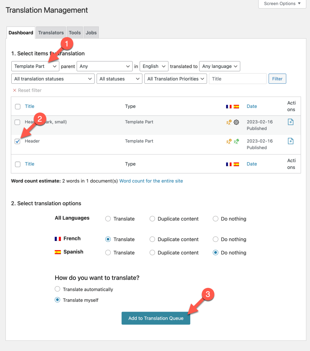Image resolution: width=310 pixels, height=351 pixels.
Task: Click the French needs-update icon in Header row
Action: coord(229,142)
